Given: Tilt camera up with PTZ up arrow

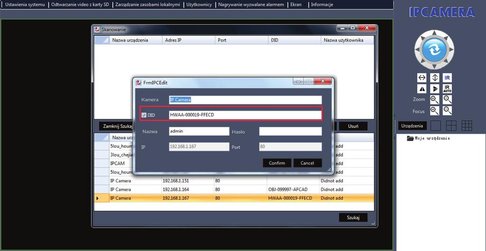Looking at the screenshot, I should click(434, 33).
